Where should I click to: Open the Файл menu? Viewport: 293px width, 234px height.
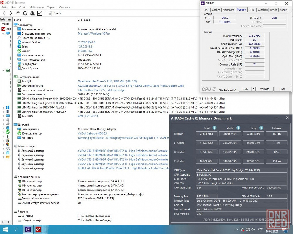(5, 8)
